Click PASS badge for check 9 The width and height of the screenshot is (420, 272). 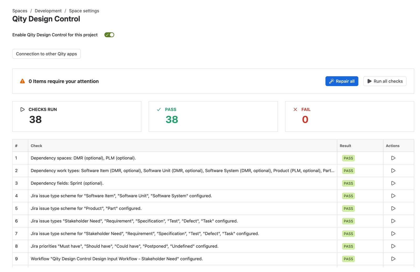pyautogui.click(x=348, y=259)
